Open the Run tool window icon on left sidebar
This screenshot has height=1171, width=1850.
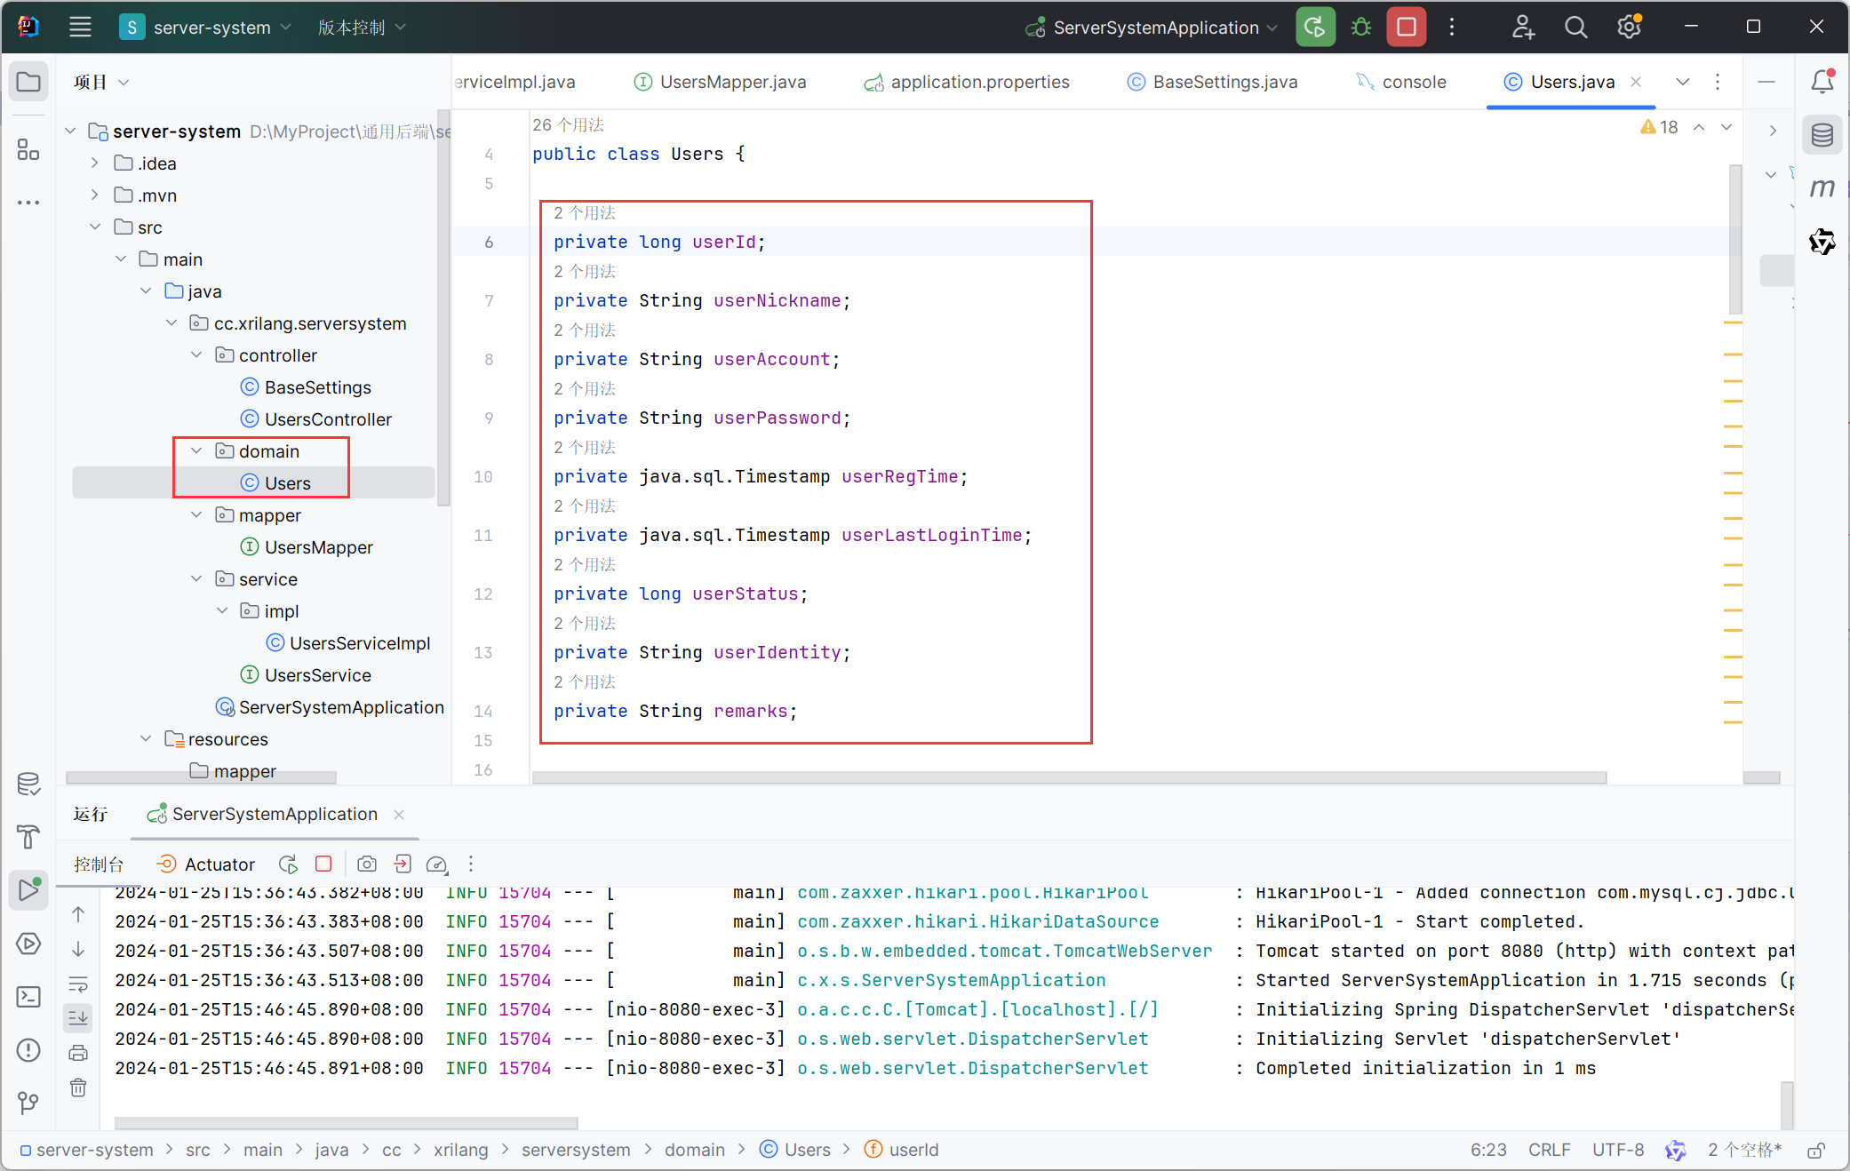click(x=28, y=889)
